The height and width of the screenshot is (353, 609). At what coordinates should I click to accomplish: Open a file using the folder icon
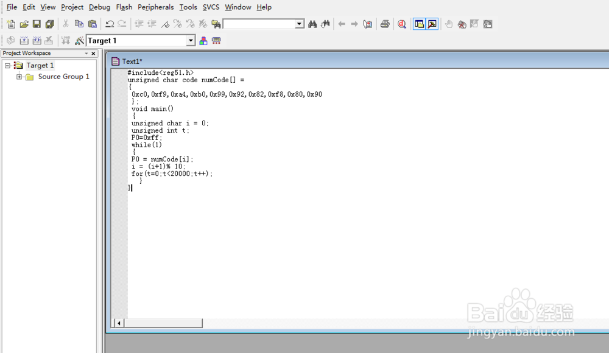coord(24,24)
